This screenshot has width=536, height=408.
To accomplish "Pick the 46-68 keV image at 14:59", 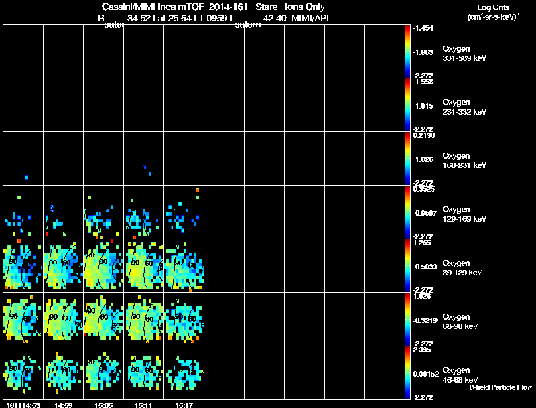I will point(63,373).
